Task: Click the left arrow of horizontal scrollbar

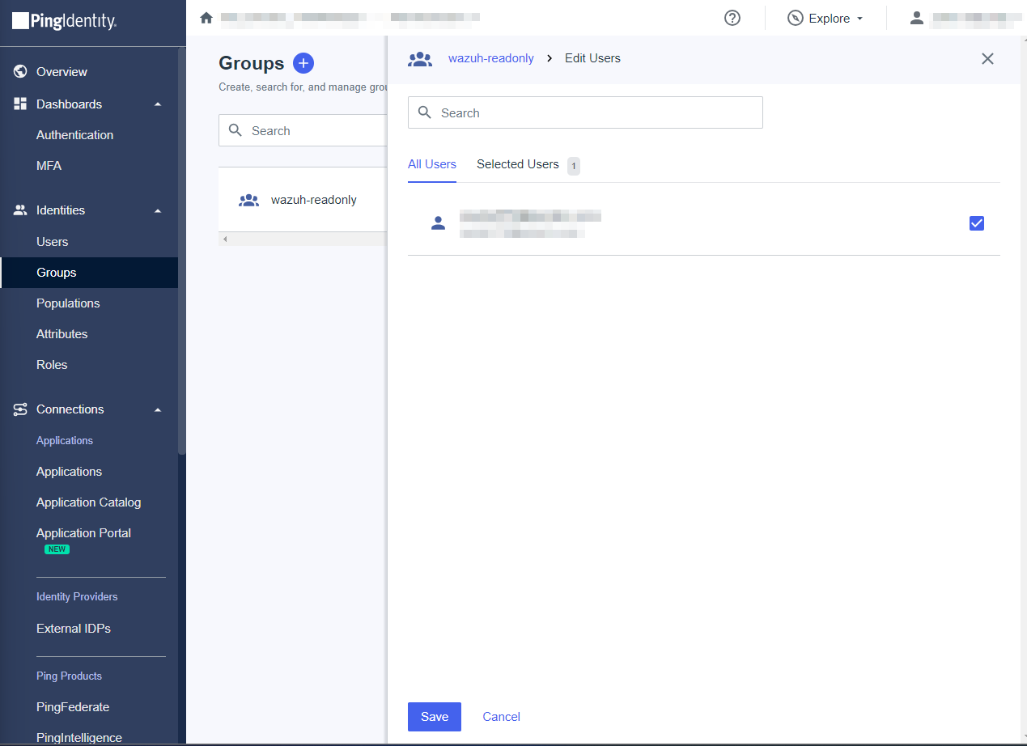Action: [x=225, y=239]
